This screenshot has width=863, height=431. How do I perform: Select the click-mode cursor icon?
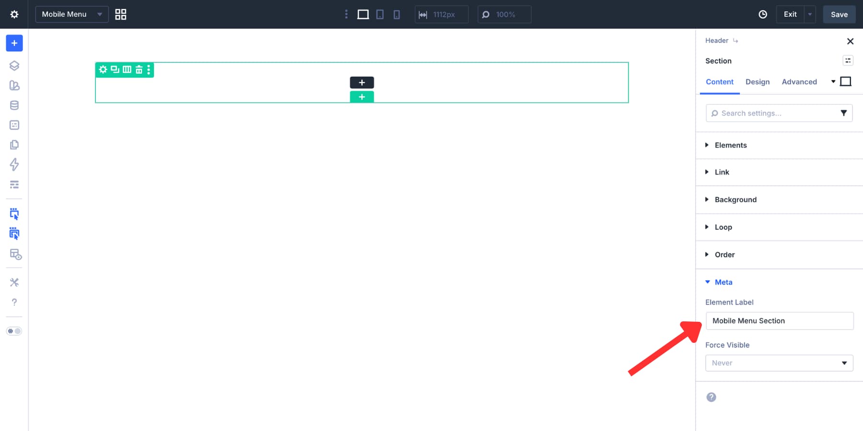[14, 214]
